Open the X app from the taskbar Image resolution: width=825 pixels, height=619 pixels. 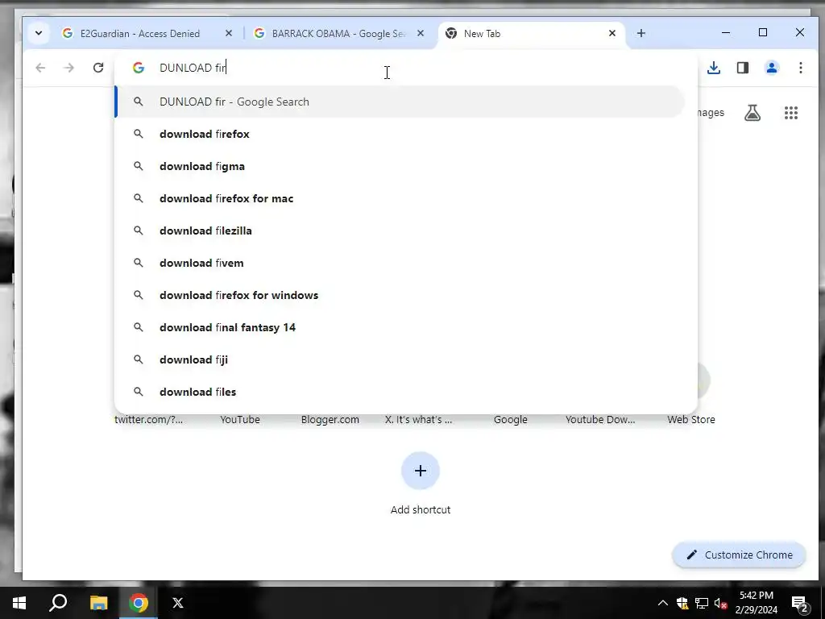(x=178, y=603)
